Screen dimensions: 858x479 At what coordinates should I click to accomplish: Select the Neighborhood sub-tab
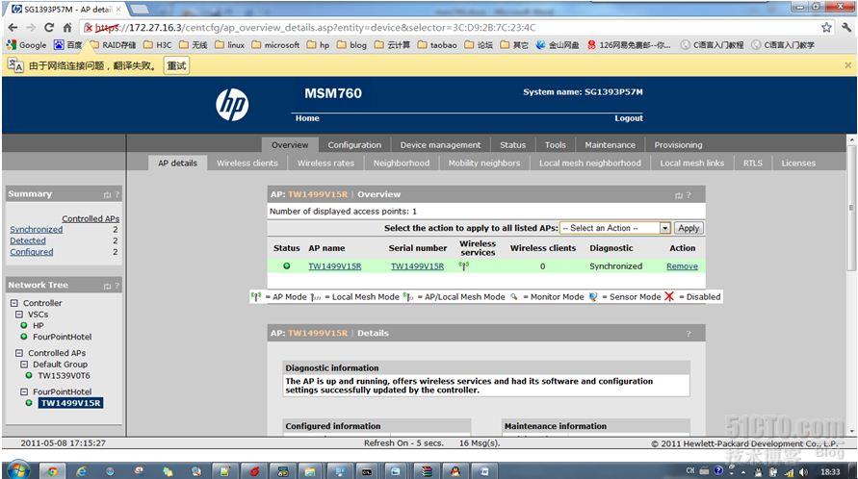pos(402,163)
